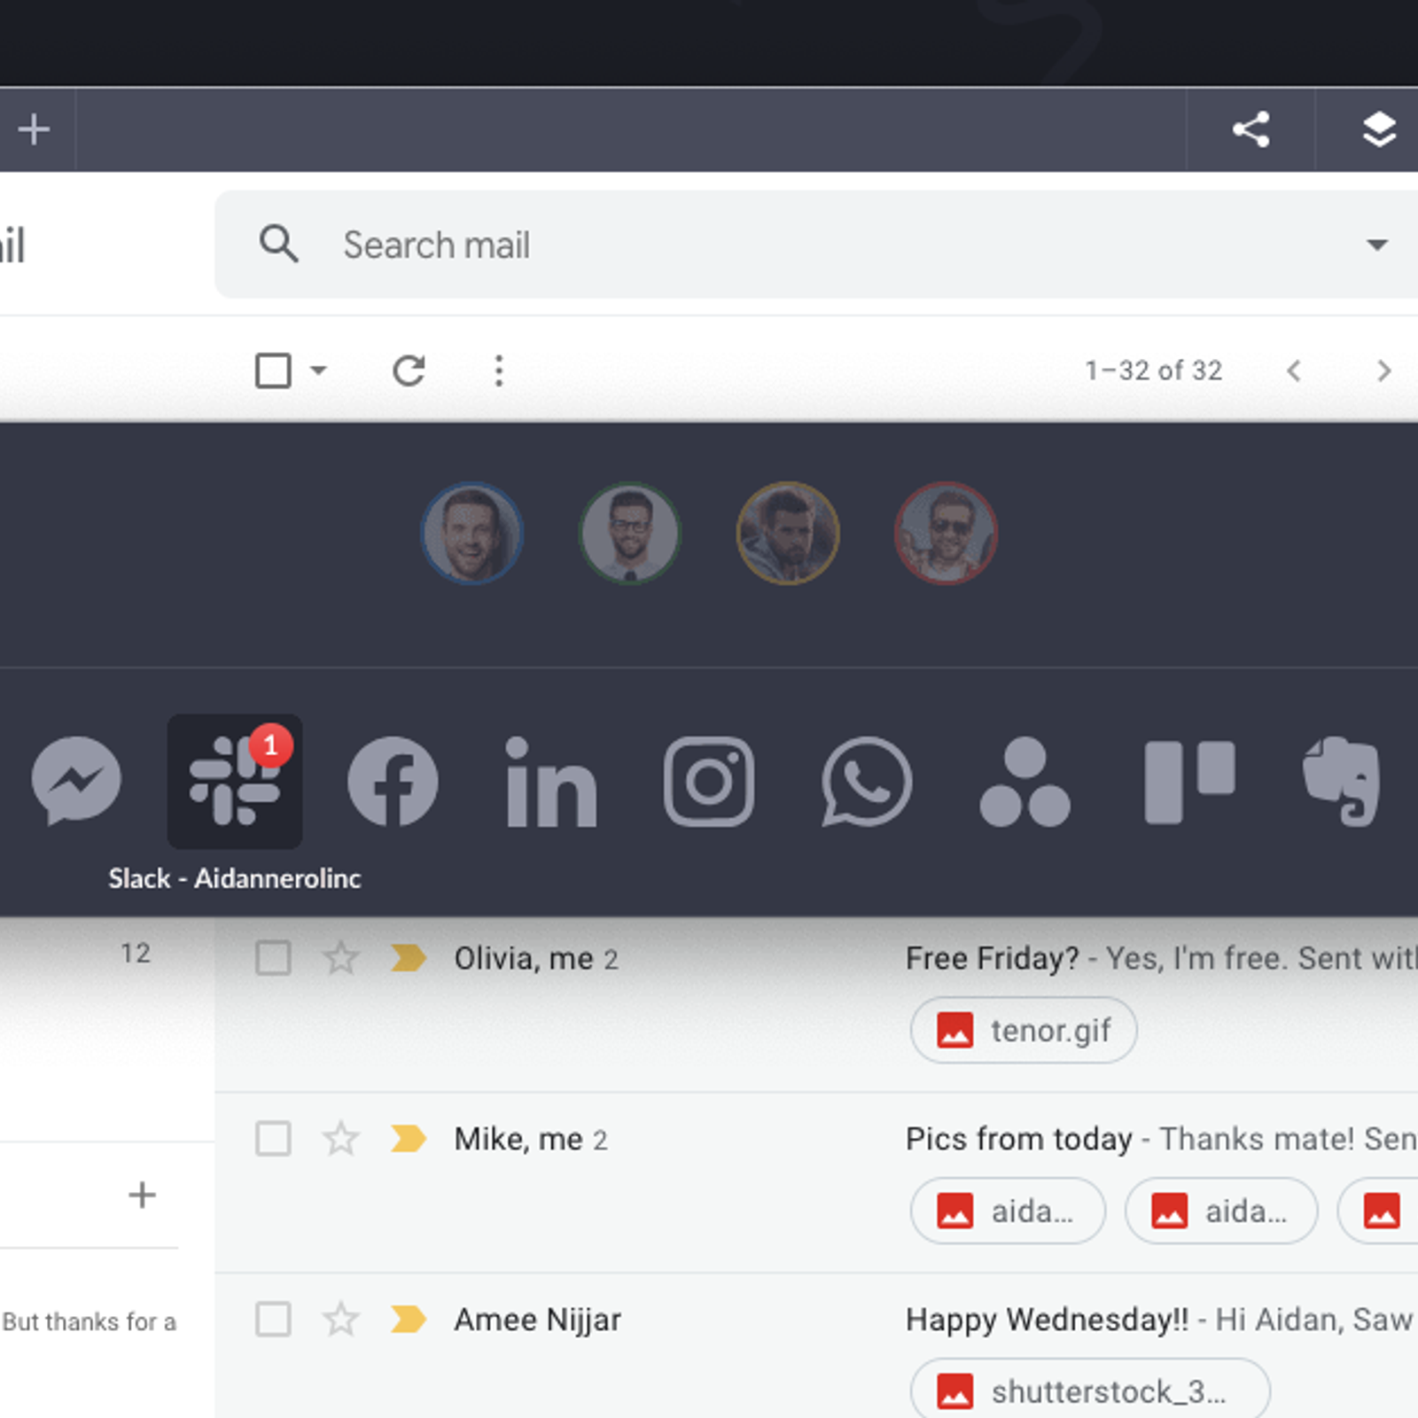Open the Facebook app icon
Screen dimensions: 1418x1418
[393, 781]
